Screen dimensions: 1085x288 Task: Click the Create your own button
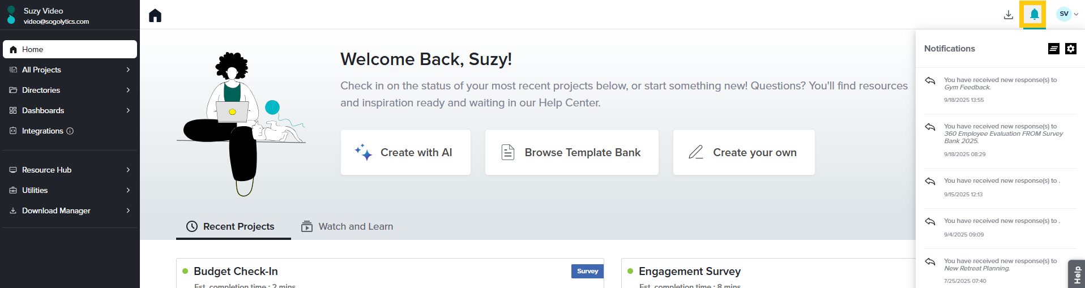[744, 152]
